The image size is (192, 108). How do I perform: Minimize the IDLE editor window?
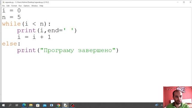click(x=178, y=2)
